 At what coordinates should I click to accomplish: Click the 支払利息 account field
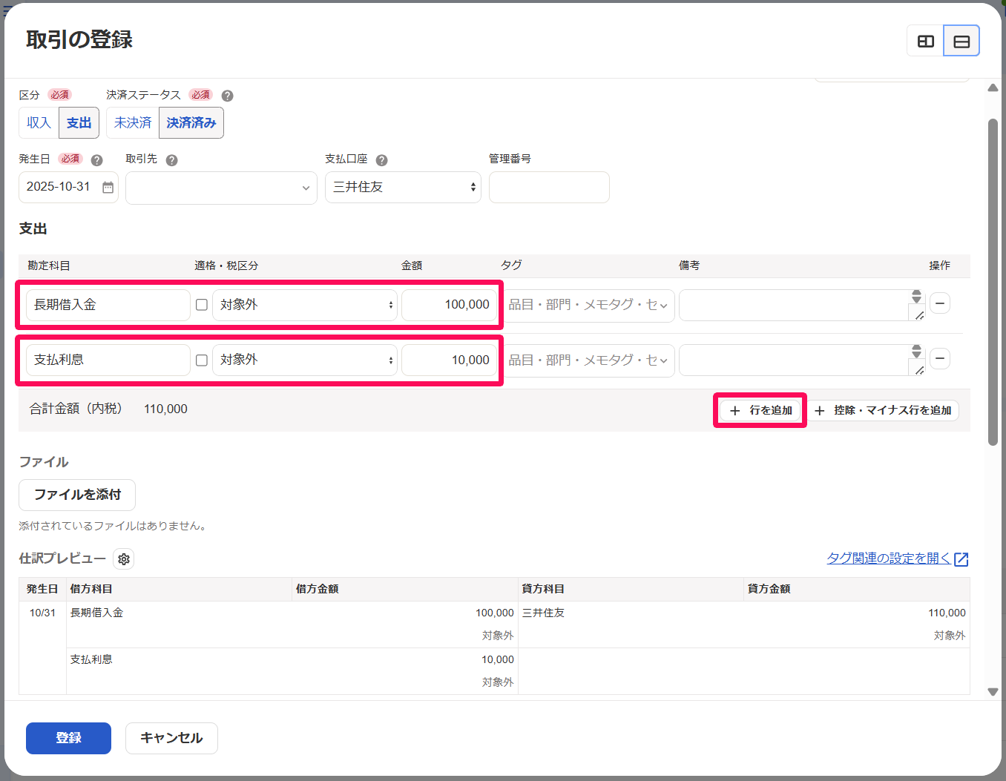coord(108,360)
